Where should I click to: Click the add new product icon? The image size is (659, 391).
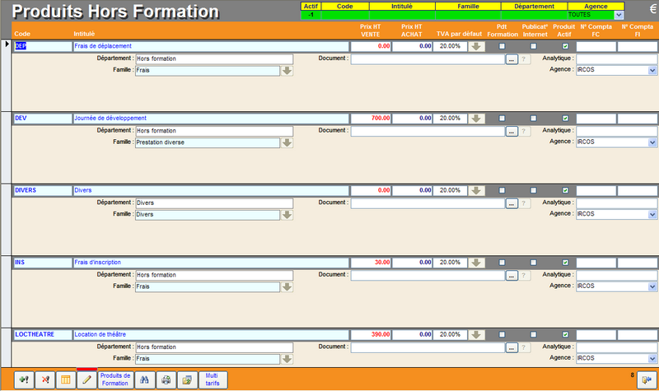pyautogui.click(x=24, y=379)
